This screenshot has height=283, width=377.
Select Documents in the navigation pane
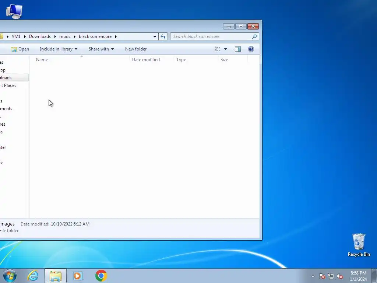(x=6, y=109)
